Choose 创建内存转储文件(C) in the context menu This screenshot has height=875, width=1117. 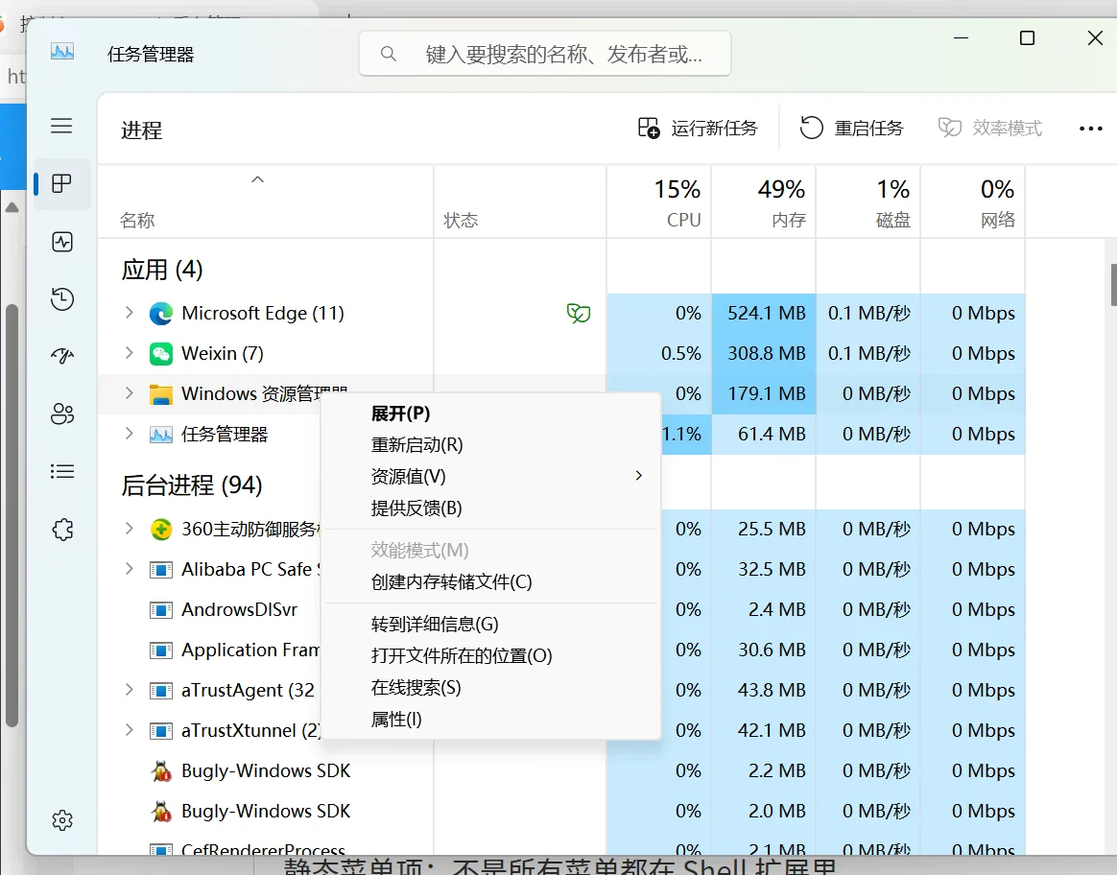pyautogui.click(x=490, y=582)
